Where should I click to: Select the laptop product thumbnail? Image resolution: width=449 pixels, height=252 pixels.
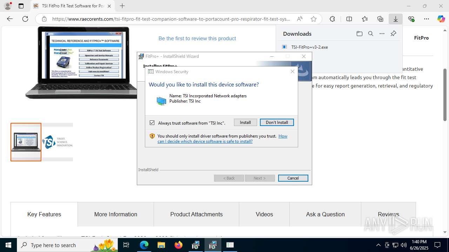26,142
